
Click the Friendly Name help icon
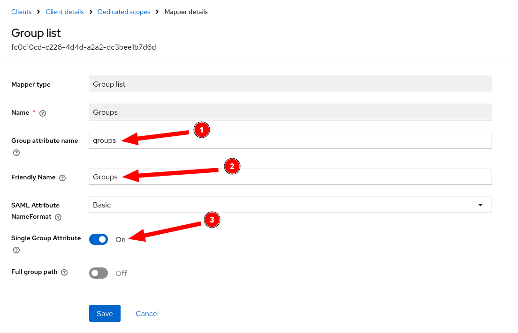click(62, 178)
